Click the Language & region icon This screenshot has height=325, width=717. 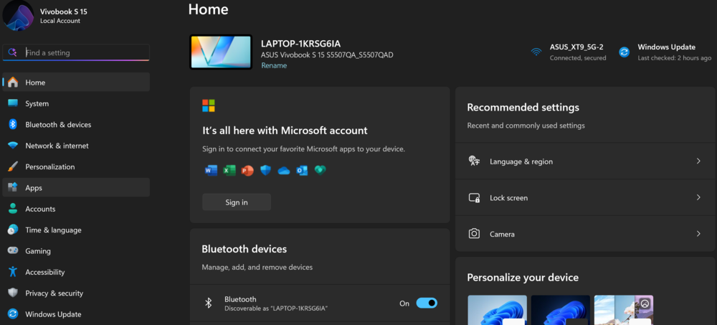(474, 161)
